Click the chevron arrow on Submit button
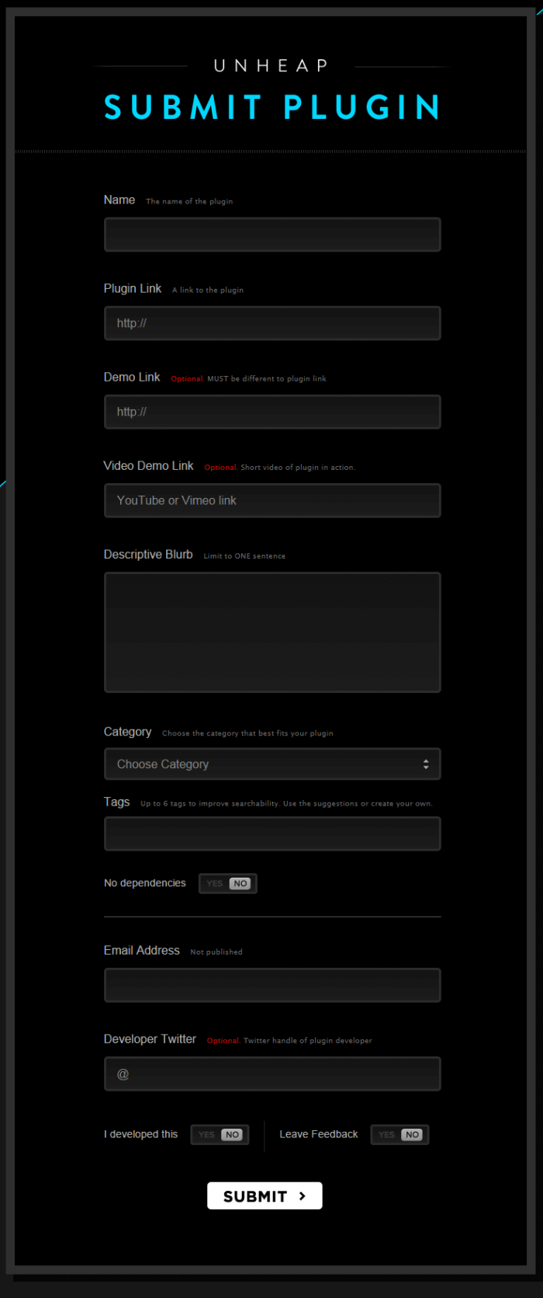Viewport: 543px width, 1298px height. coord(303,1196)
